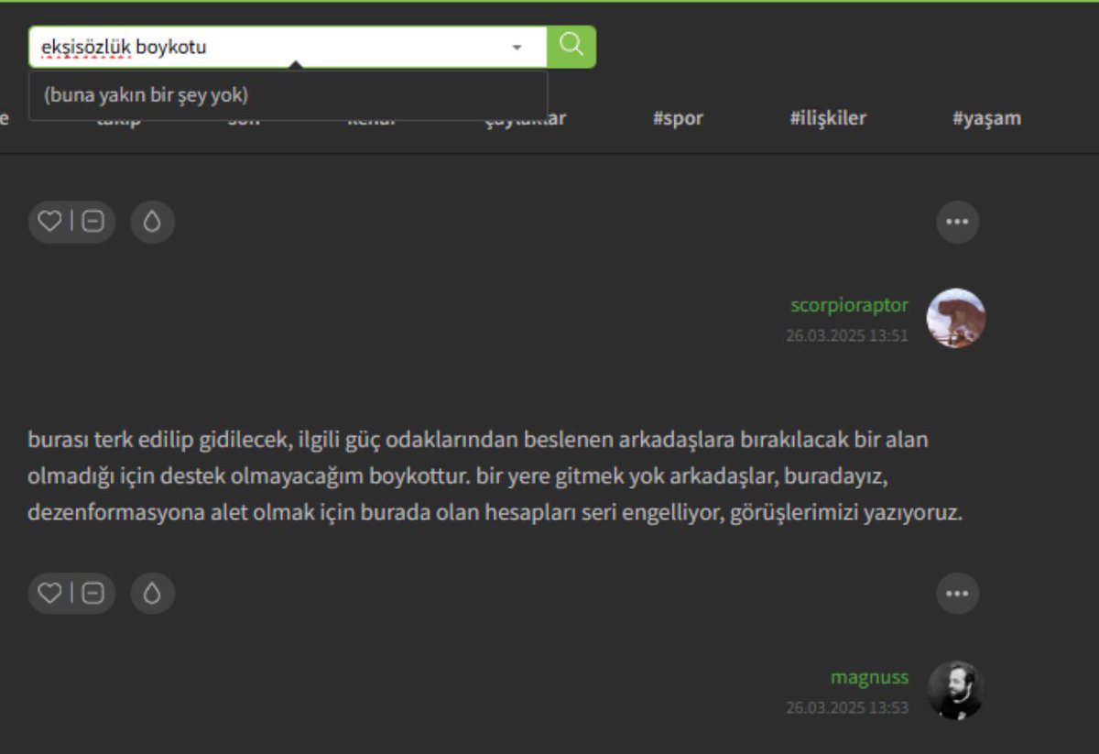Click the green magnifier search button
The width and height of the screenshot is (1099, 754).
pyautogui.click(x=571, y=46)
